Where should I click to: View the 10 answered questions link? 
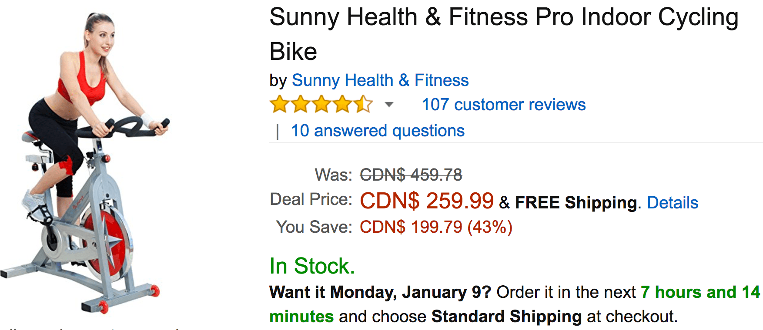tap(378, 131)
